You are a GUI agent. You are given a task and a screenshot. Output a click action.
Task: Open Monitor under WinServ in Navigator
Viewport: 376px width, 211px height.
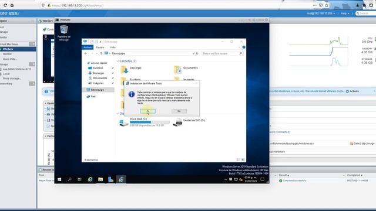8,54
